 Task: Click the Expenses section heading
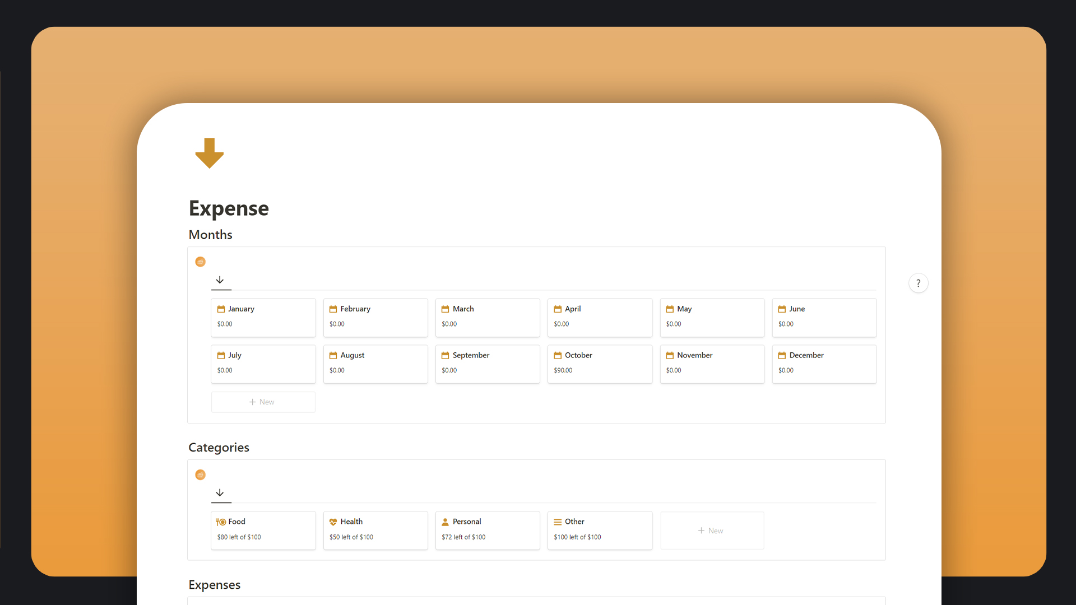[214, 584]
